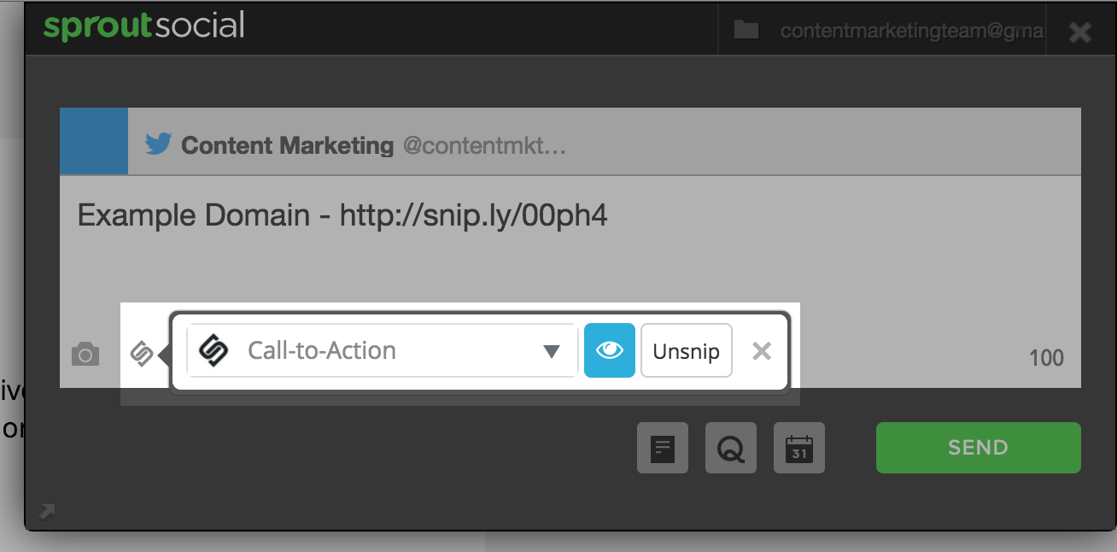Click the green SEND button
Viewport: 1117px width, 552px height.
click(x=979, y=447)
